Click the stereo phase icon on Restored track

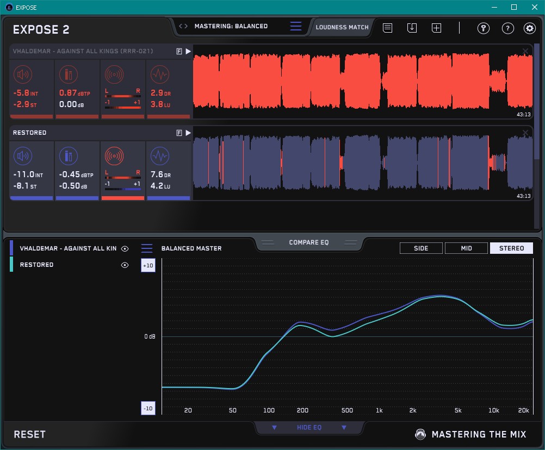tap(114, 157)
